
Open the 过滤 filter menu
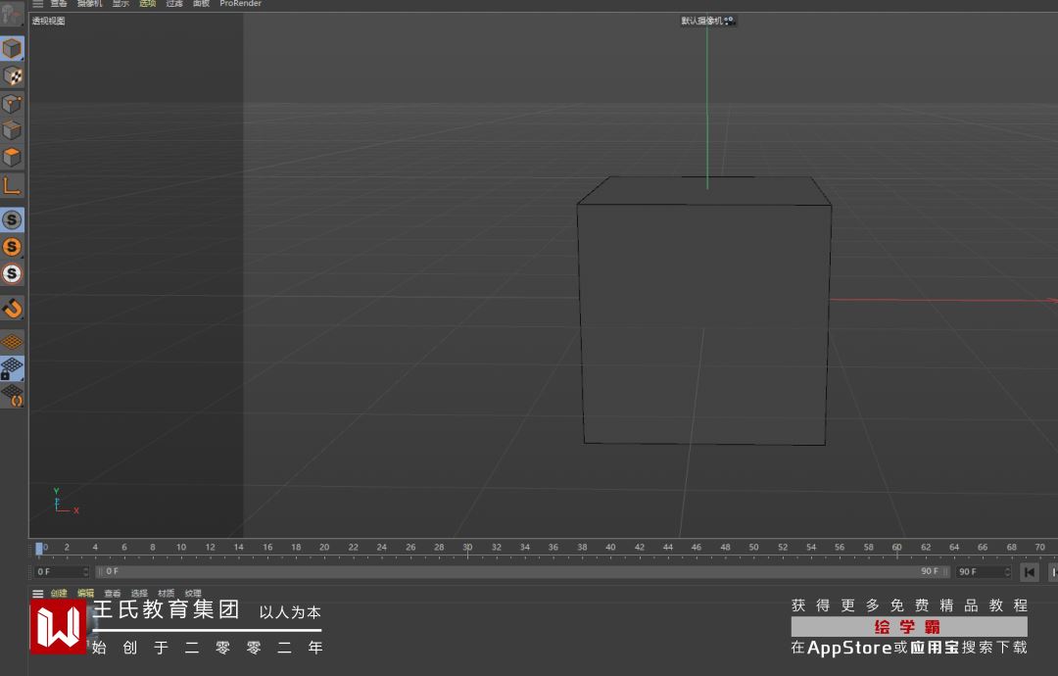tap(174, 3)
